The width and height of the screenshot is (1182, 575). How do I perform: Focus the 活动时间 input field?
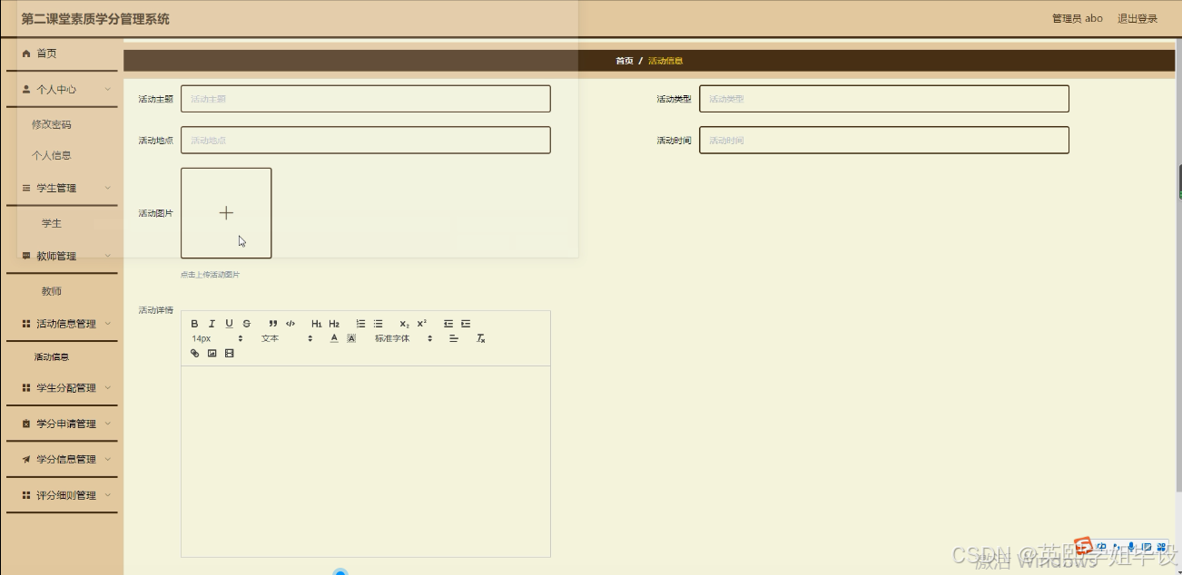pyautogui.click(x=884, y=140)
